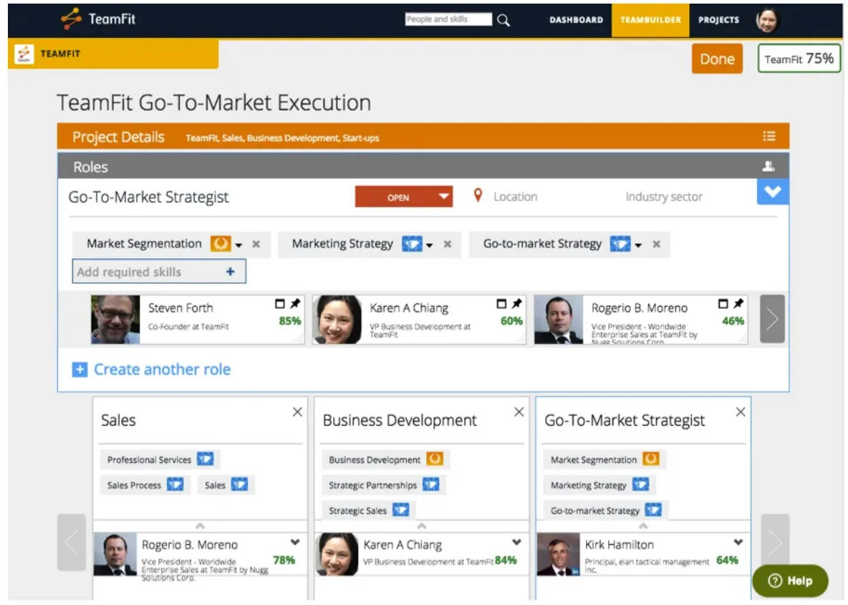848x605 pixels.
Task: Click the People and skills search field
Action: 448,19
